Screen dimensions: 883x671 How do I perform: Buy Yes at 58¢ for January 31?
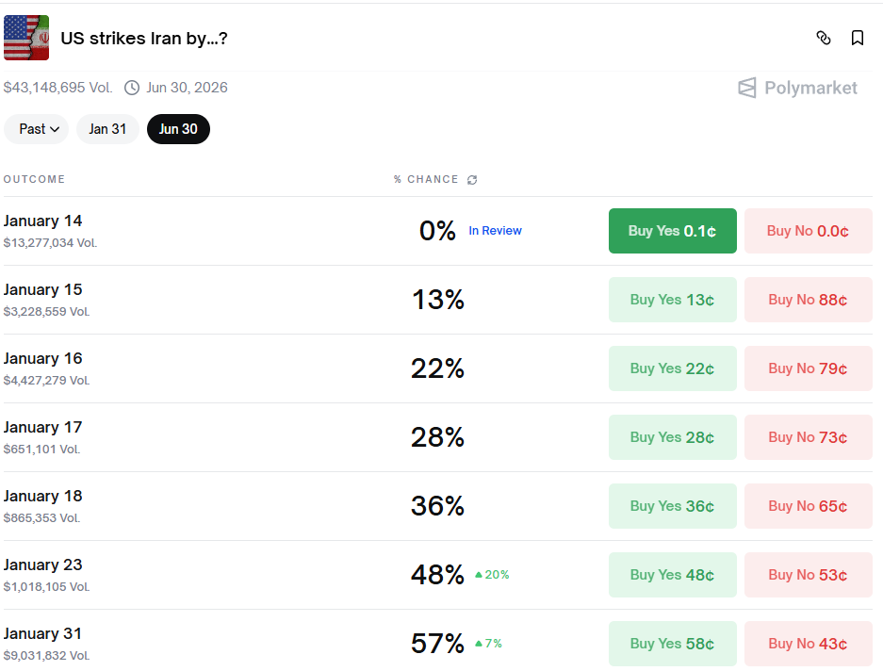pyautogui.click(x=672, y=644)
